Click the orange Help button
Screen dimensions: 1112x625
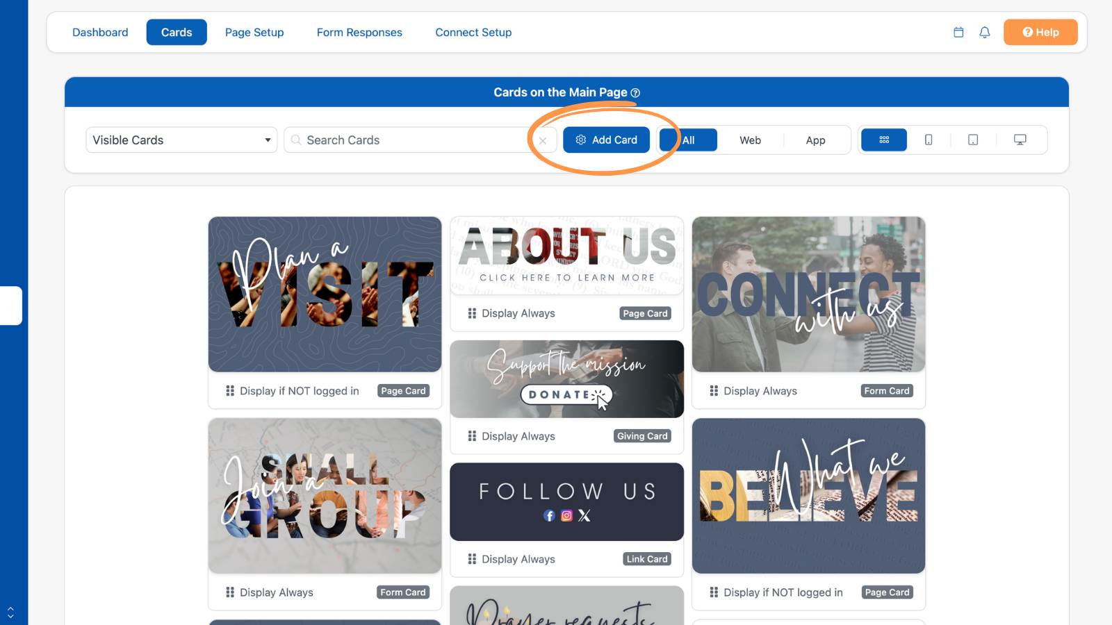tap(1040, 32)
